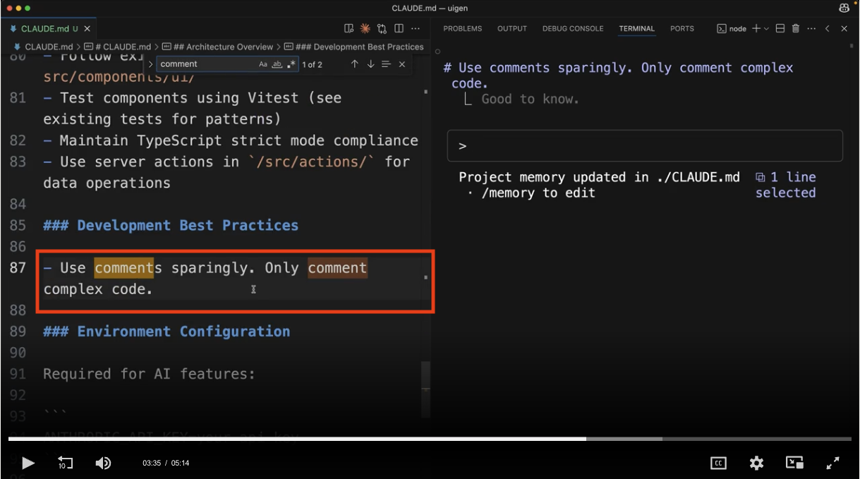This screenshot has height=479, width=860.
Task: Enable picture-in-picture mode
Action: 795,463
